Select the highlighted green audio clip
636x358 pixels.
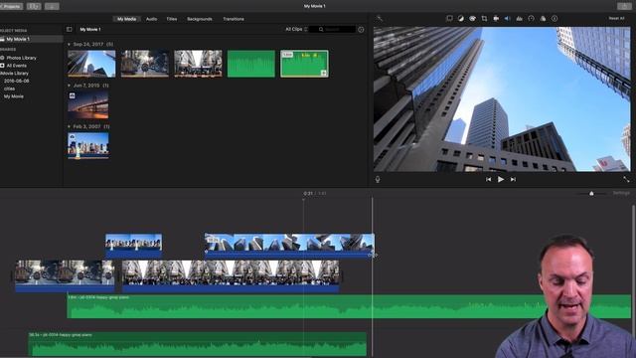pyautogui.click(x=304, y=64)
